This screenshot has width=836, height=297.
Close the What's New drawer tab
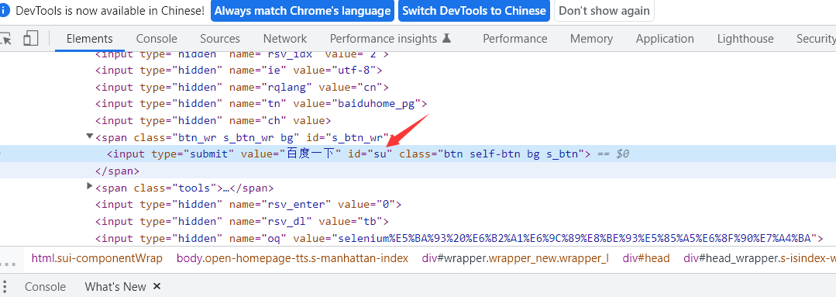click(157, 286)
